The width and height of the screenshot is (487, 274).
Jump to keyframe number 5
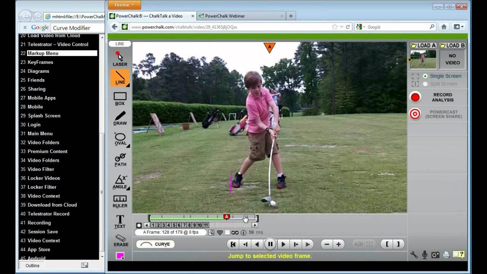coord(174,225)
